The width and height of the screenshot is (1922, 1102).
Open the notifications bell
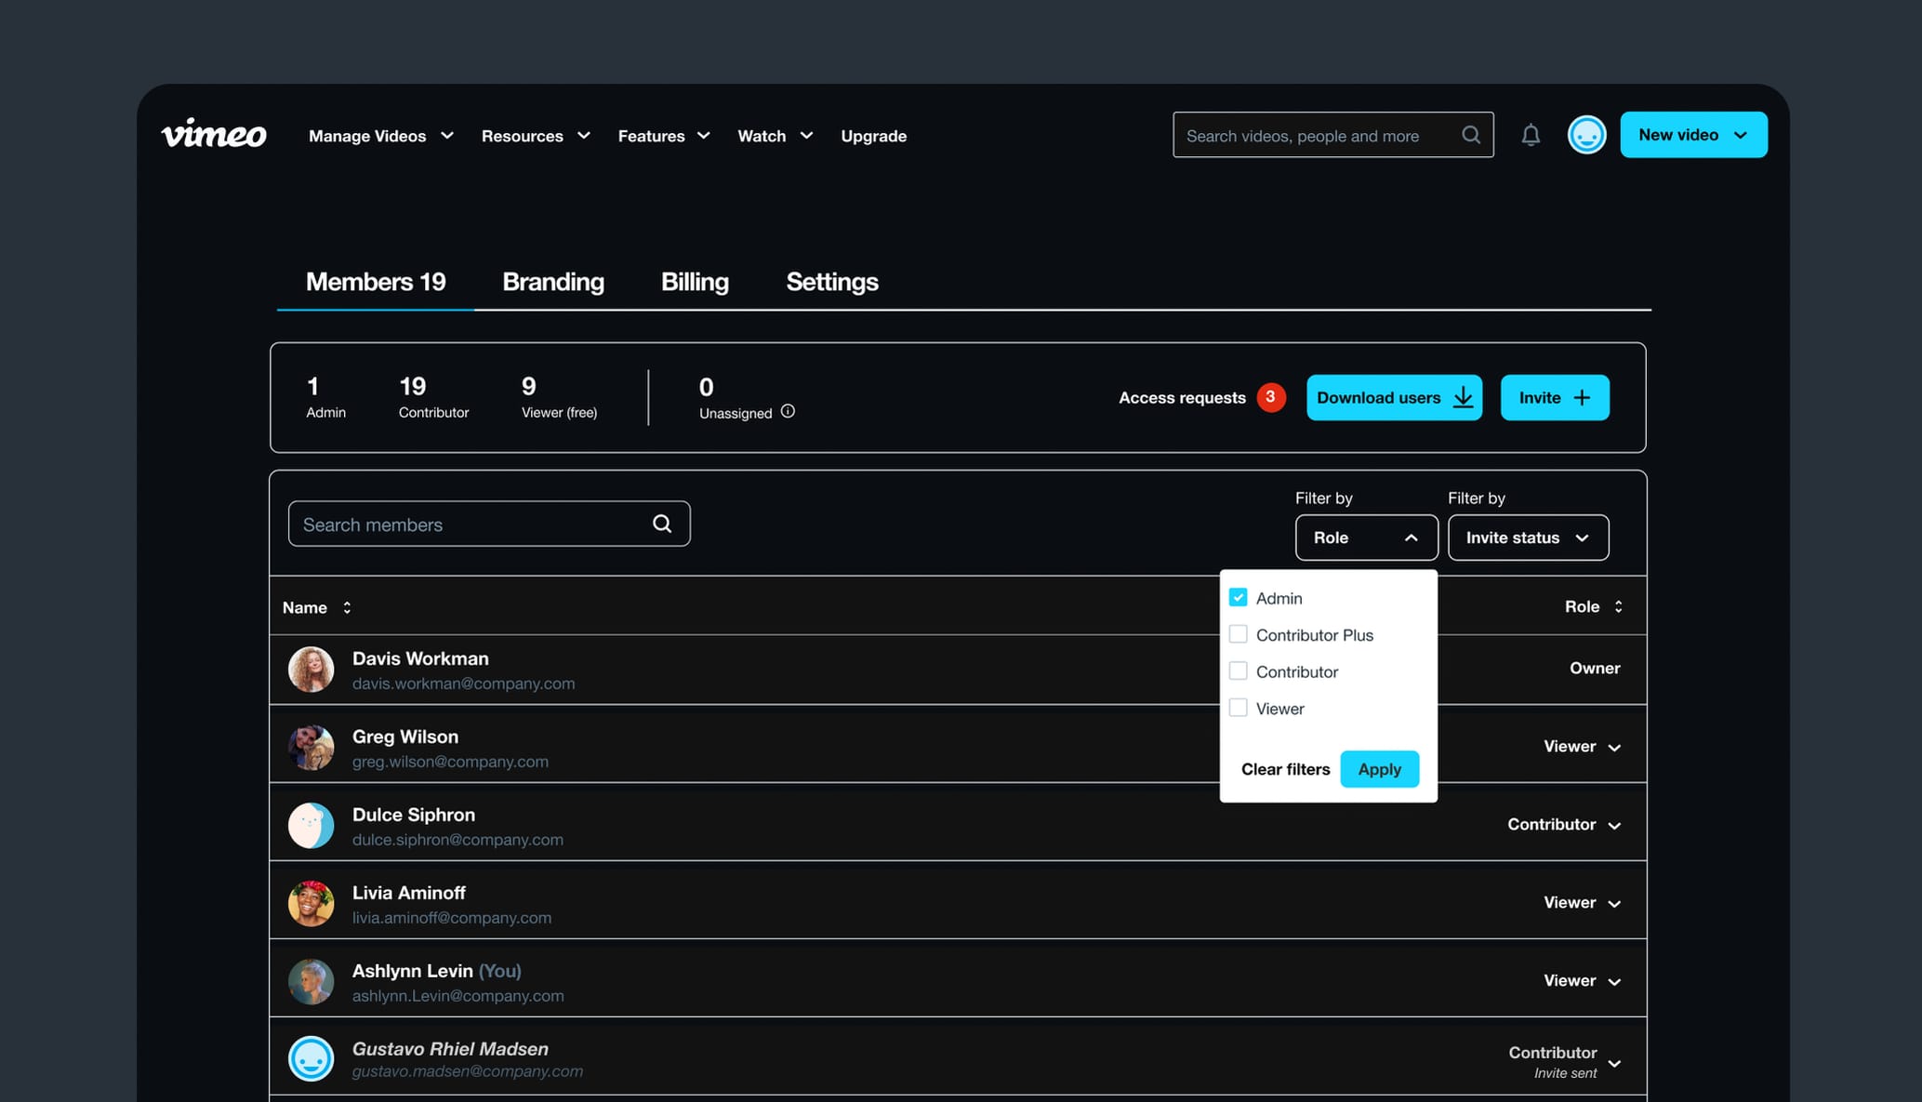tap(1531, 135)
